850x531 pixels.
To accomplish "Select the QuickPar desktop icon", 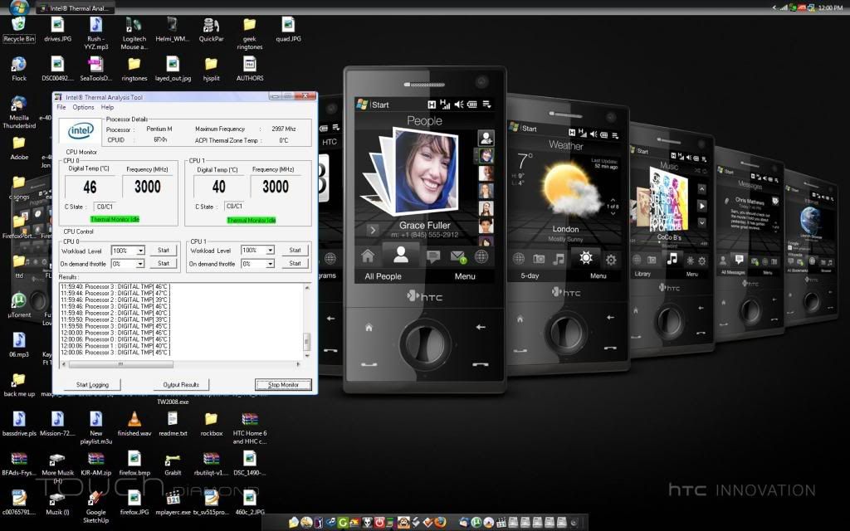I will 211,30.
